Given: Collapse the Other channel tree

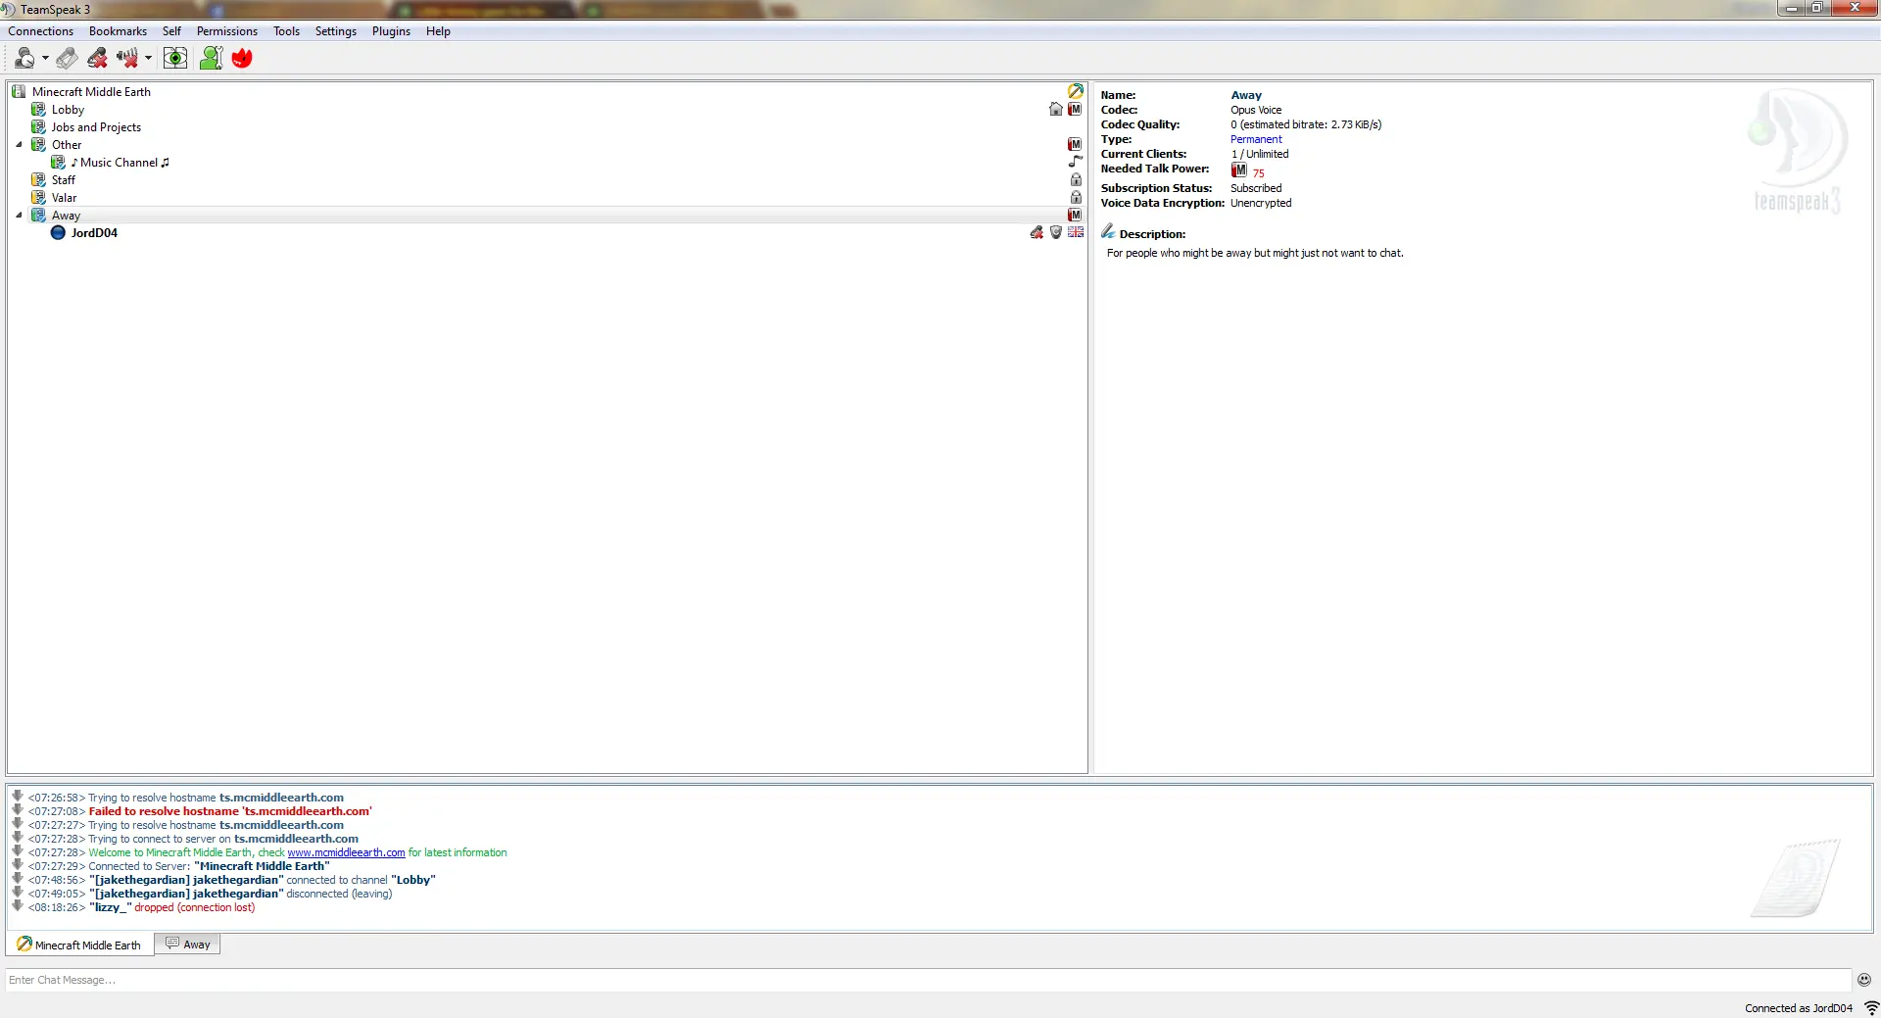Looking at the screenshot, I should click(x=19, y=145).
